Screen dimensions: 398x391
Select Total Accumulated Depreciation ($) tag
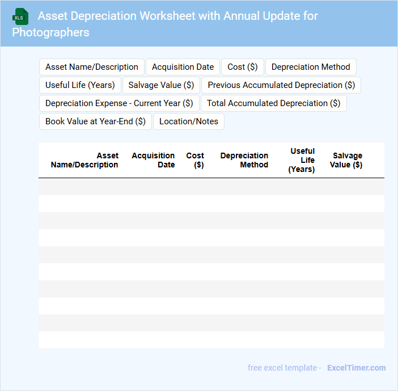pos(274,103)
